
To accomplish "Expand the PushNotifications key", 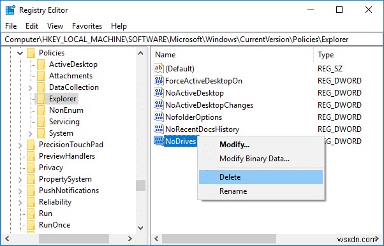I will click(20, 191).
